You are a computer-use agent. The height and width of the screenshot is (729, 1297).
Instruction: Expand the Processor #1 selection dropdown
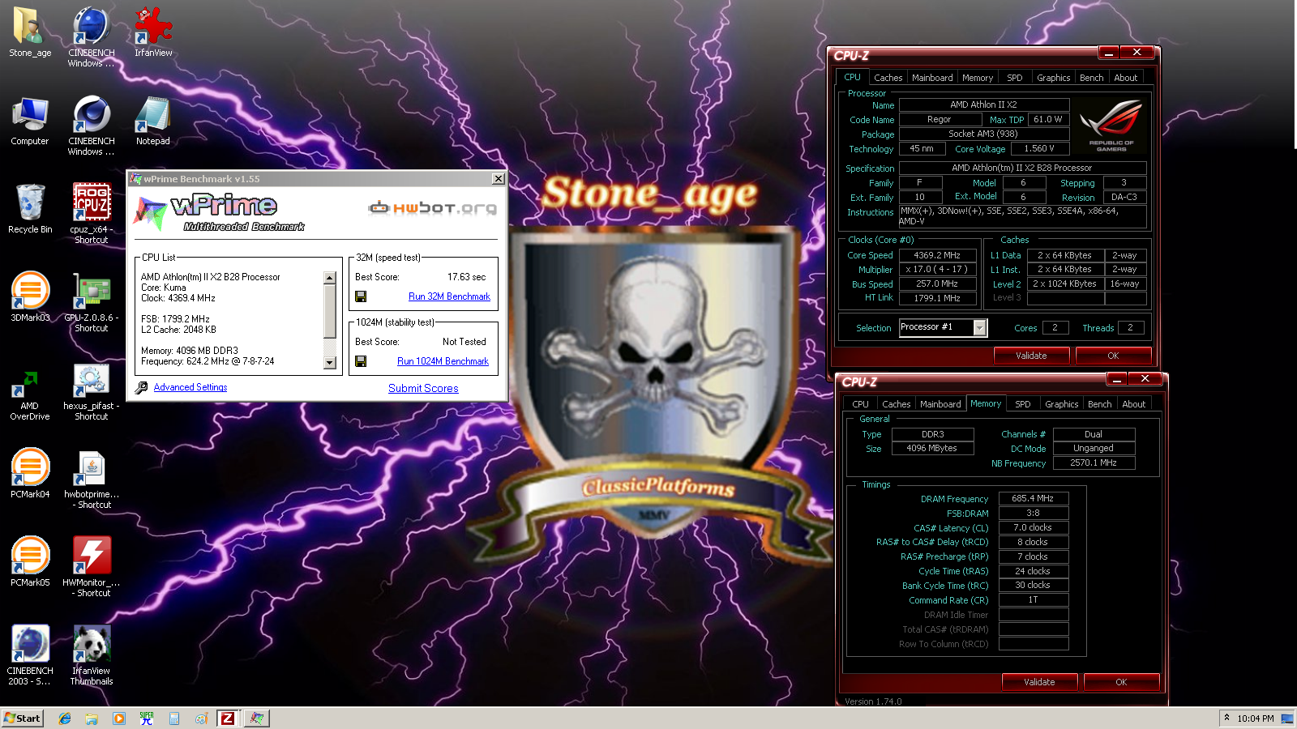[x=980, y=327]
